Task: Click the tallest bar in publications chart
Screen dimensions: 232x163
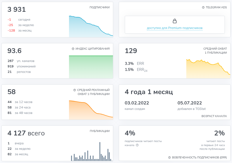Action: [100, 152]
